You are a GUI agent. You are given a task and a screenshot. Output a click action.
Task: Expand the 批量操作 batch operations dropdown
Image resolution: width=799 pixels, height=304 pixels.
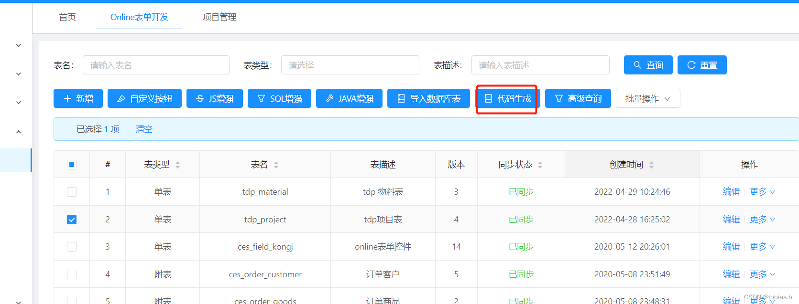point(648,98)
